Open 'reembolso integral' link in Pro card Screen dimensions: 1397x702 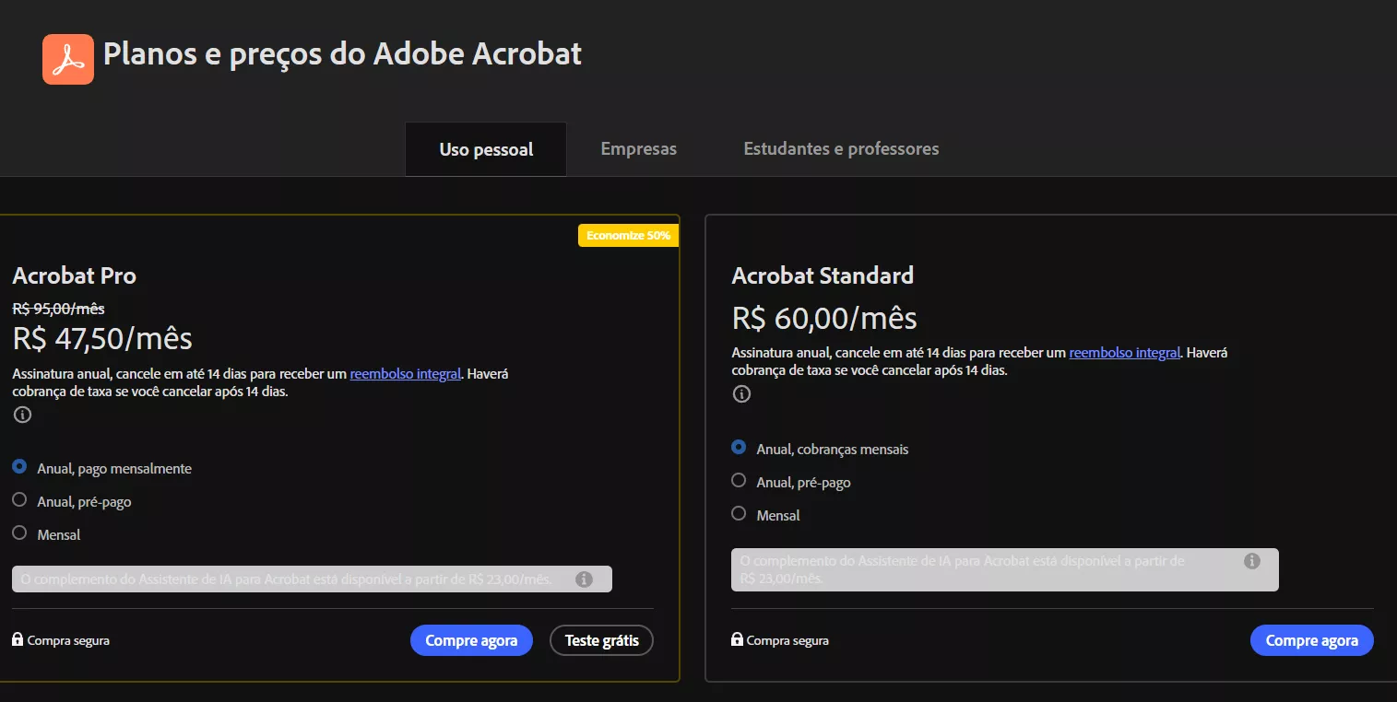[x=405, y=374]
